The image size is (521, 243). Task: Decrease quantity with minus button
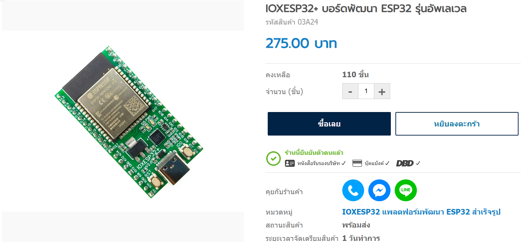pos(350,91)
